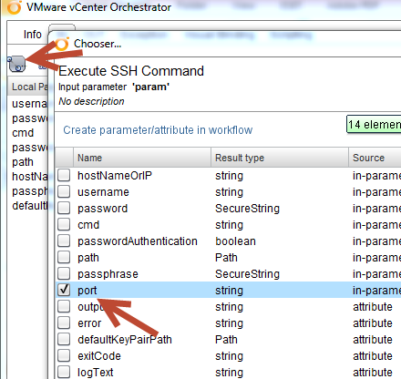
Task: Select the defaultKeyPairPath attribute name
Action: point(125,340)
